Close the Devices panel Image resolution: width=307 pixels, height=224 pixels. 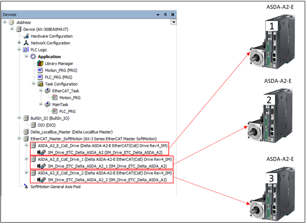pyautogui.click(x=173, y=15)
